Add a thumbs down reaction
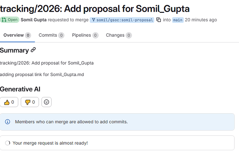The width and height of the screenshot is (239, 153). (x=30, y=102)
